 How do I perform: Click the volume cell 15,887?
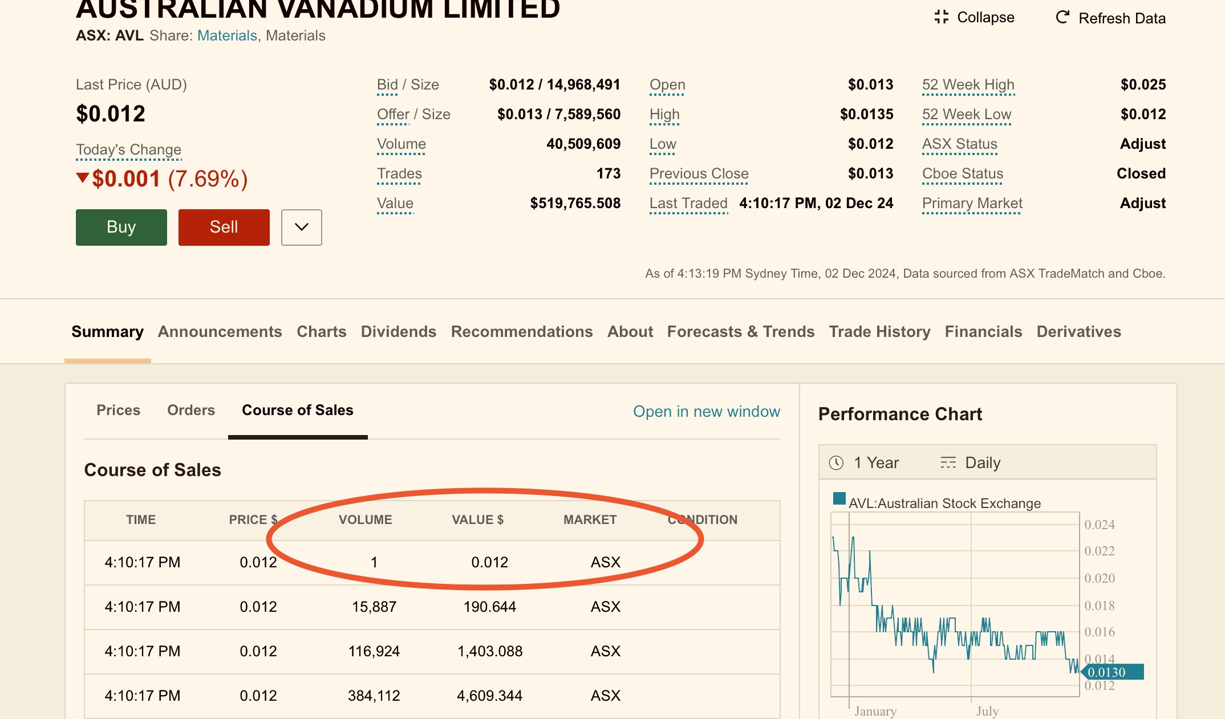[374, 607]
